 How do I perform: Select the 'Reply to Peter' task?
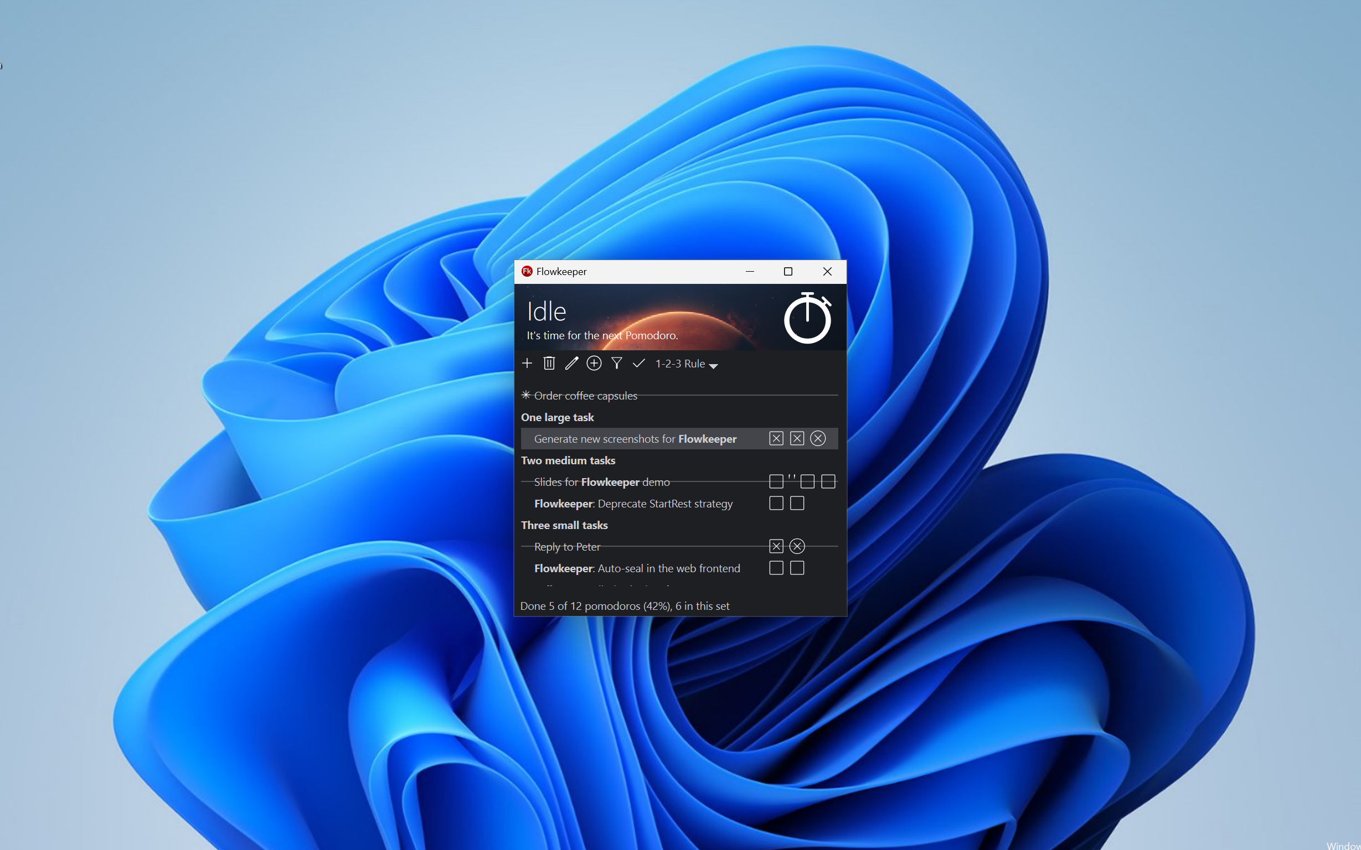(x=679, y=546)
